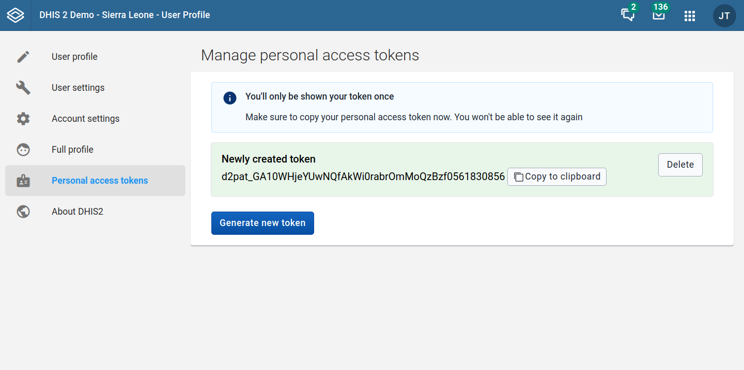
Task: Click the wrench icon for User settings
Action: [x=23, y=88]
